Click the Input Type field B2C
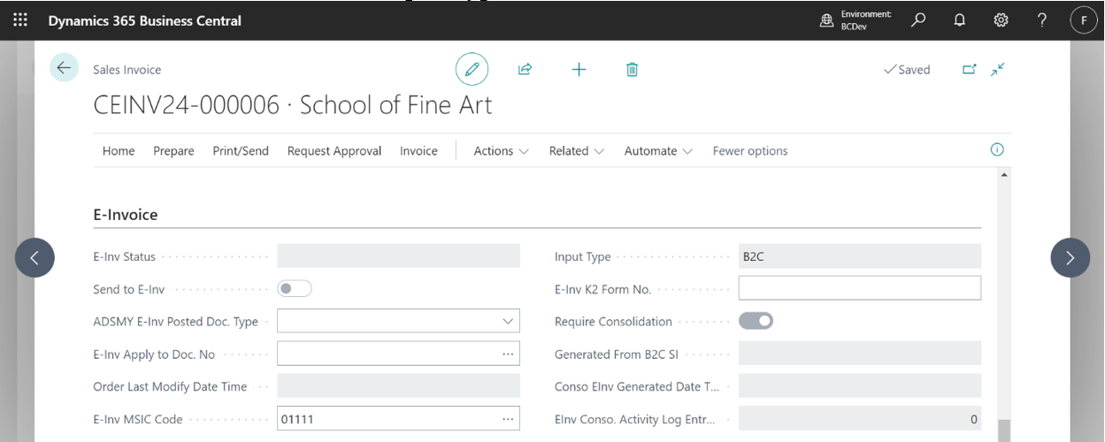Viewport: 1105px width, 442px height. 860,256
